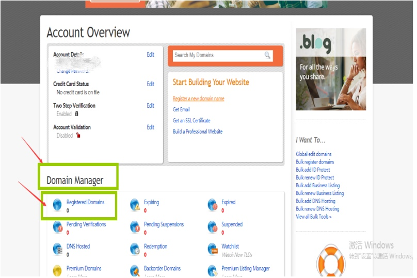Click the Pending Verifications globe icon

tap(57, 227)
